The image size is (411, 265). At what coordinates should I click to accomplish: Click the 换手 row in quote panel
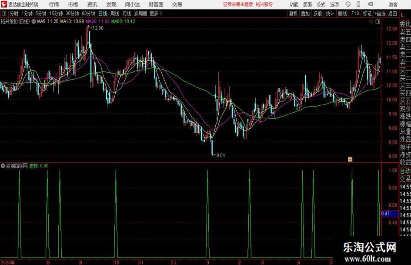[405, 148]
